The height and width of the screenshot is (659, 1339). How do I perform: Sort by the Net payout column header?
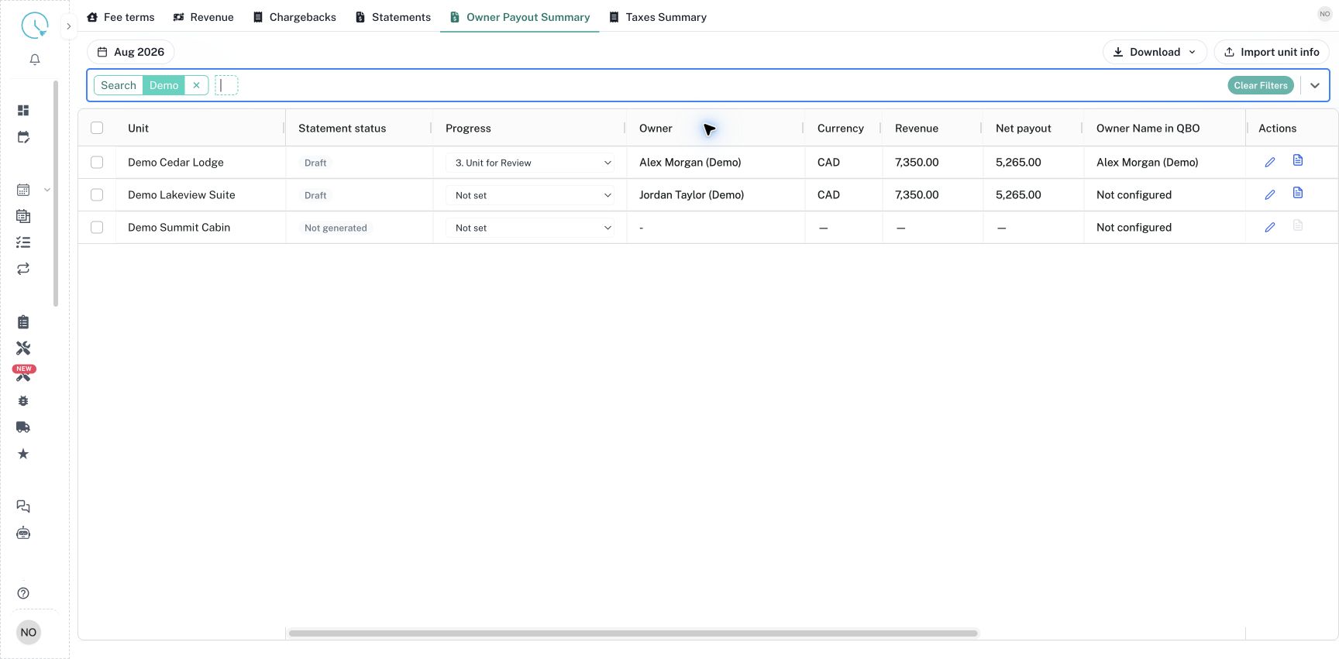[1023, 128]
